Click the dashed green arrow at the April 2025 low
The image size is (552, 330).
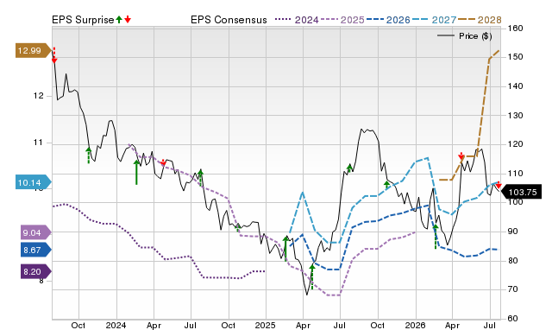coord(312,277)
